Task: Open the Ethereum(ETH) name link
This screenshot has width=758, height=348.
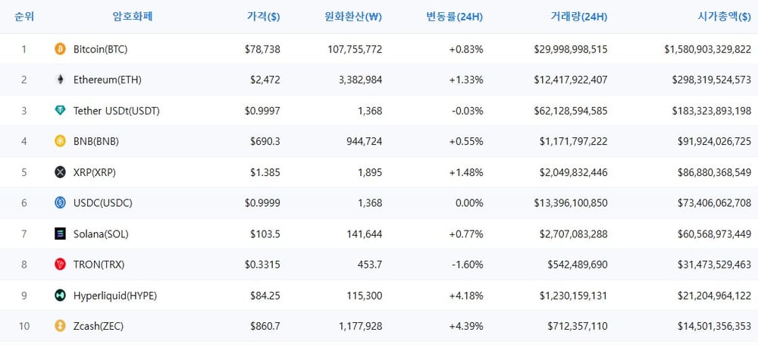Action: 108,80
